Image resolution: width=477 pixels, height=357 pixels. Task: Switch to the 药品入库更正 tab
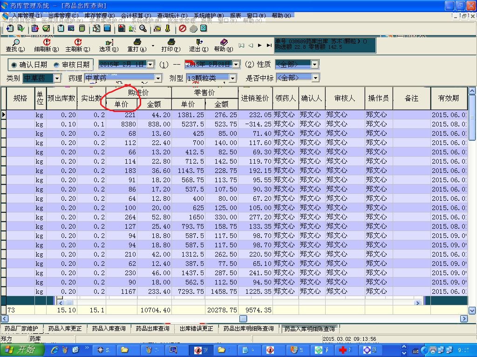tap(65, 329)
